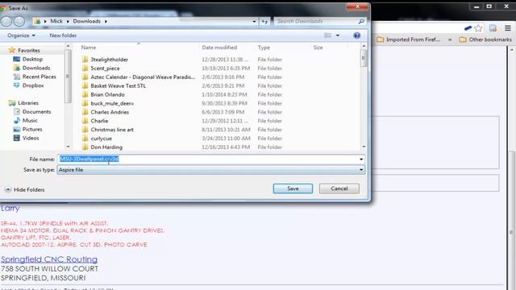The image size is (516, 290).
Task: Select Libraries in the navigation pane
Action: click(x=28, y=103)
